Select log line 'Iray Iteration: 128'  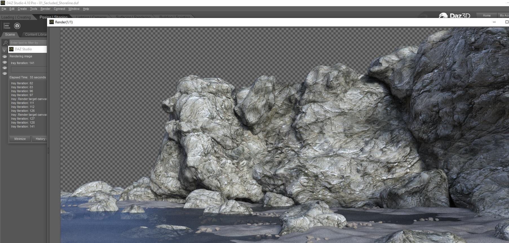click(x=23, y=122)
